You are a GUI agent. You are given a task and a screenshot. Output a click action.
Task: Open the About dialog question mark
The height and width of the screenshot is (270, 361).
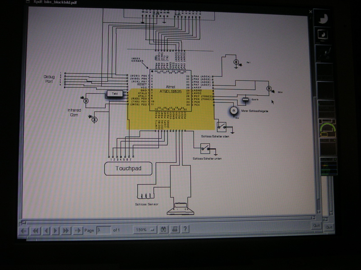185,229
